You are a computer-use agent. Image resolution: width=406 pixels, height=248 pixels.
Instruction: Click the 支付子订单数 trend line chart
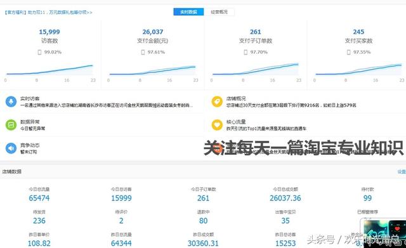coord(256,69)
